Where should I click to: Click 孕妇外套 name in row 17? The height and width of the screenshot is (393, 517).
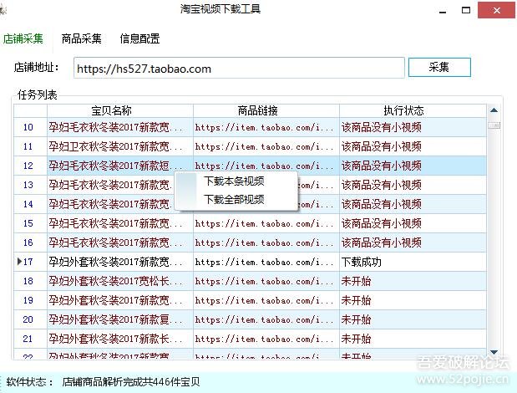120,262
